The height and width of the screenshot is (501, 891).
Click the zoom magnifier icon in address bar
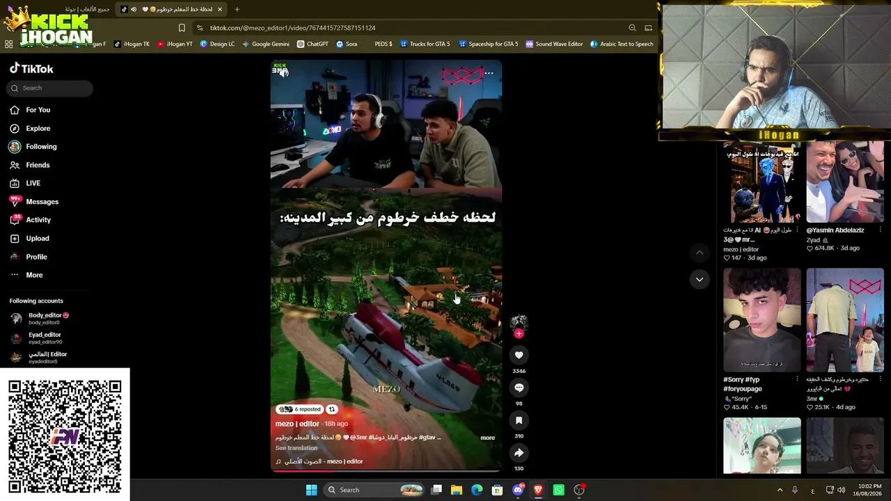tap(632, 28)
